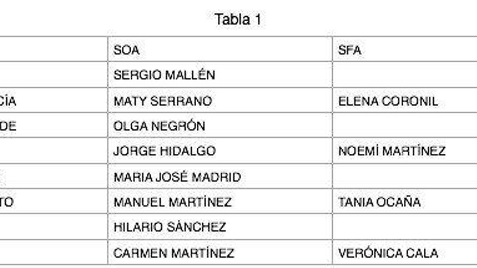Click the empty SFA cell beside HILARIO SÁNCHEZ
Image resolution: width=477 pixels, height=268 pixels.
click(x=404, y=227)
